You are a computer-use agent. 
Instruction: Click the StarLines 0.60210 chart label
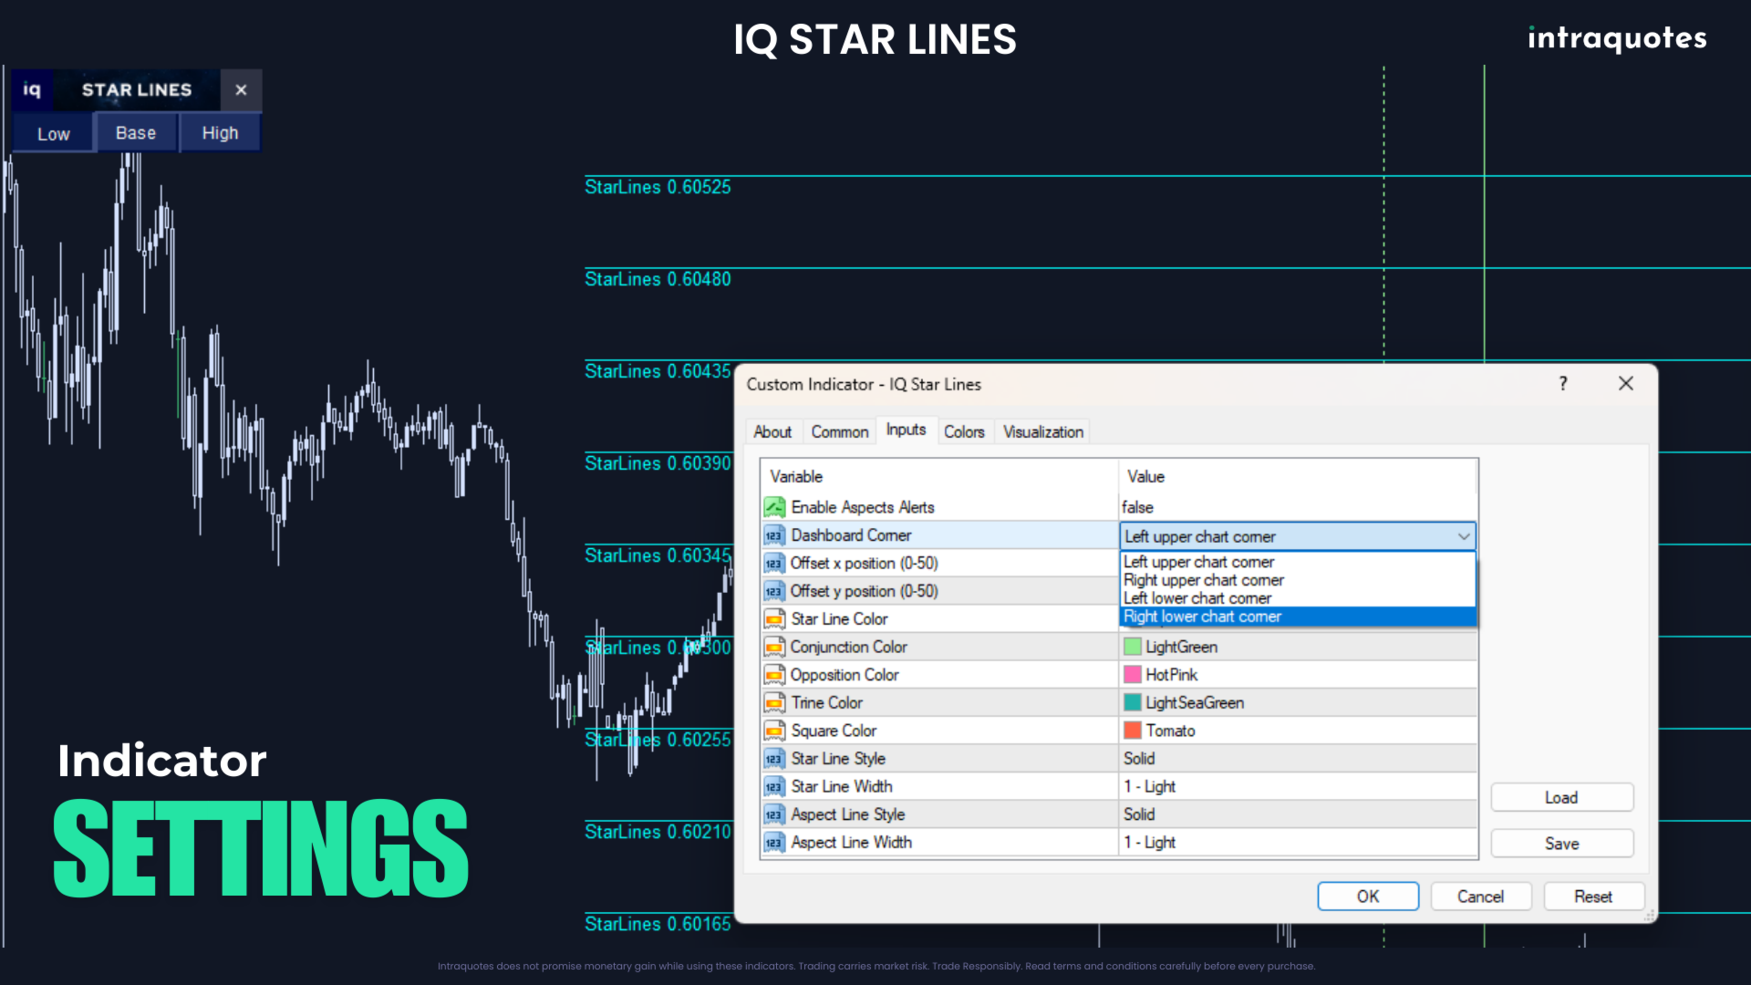658,832
